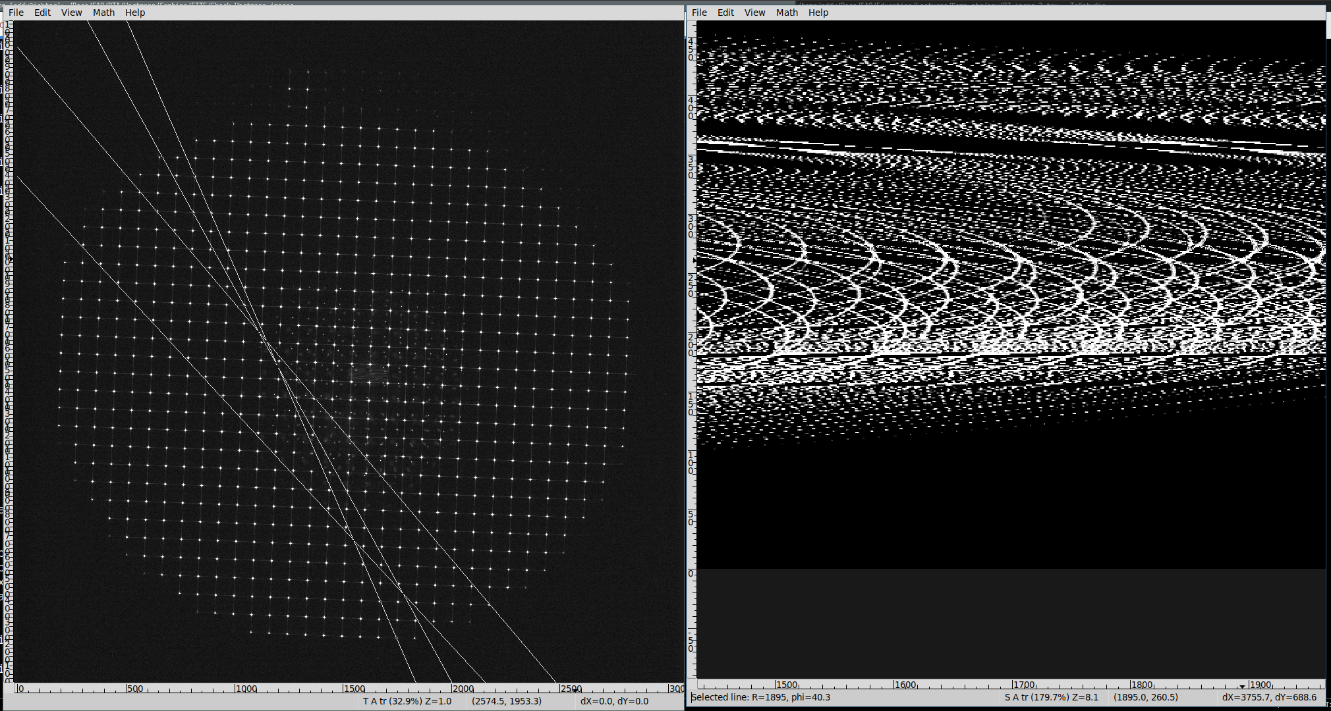
Task: Open the Help menu in the right window
Action: tap(818, 13)
